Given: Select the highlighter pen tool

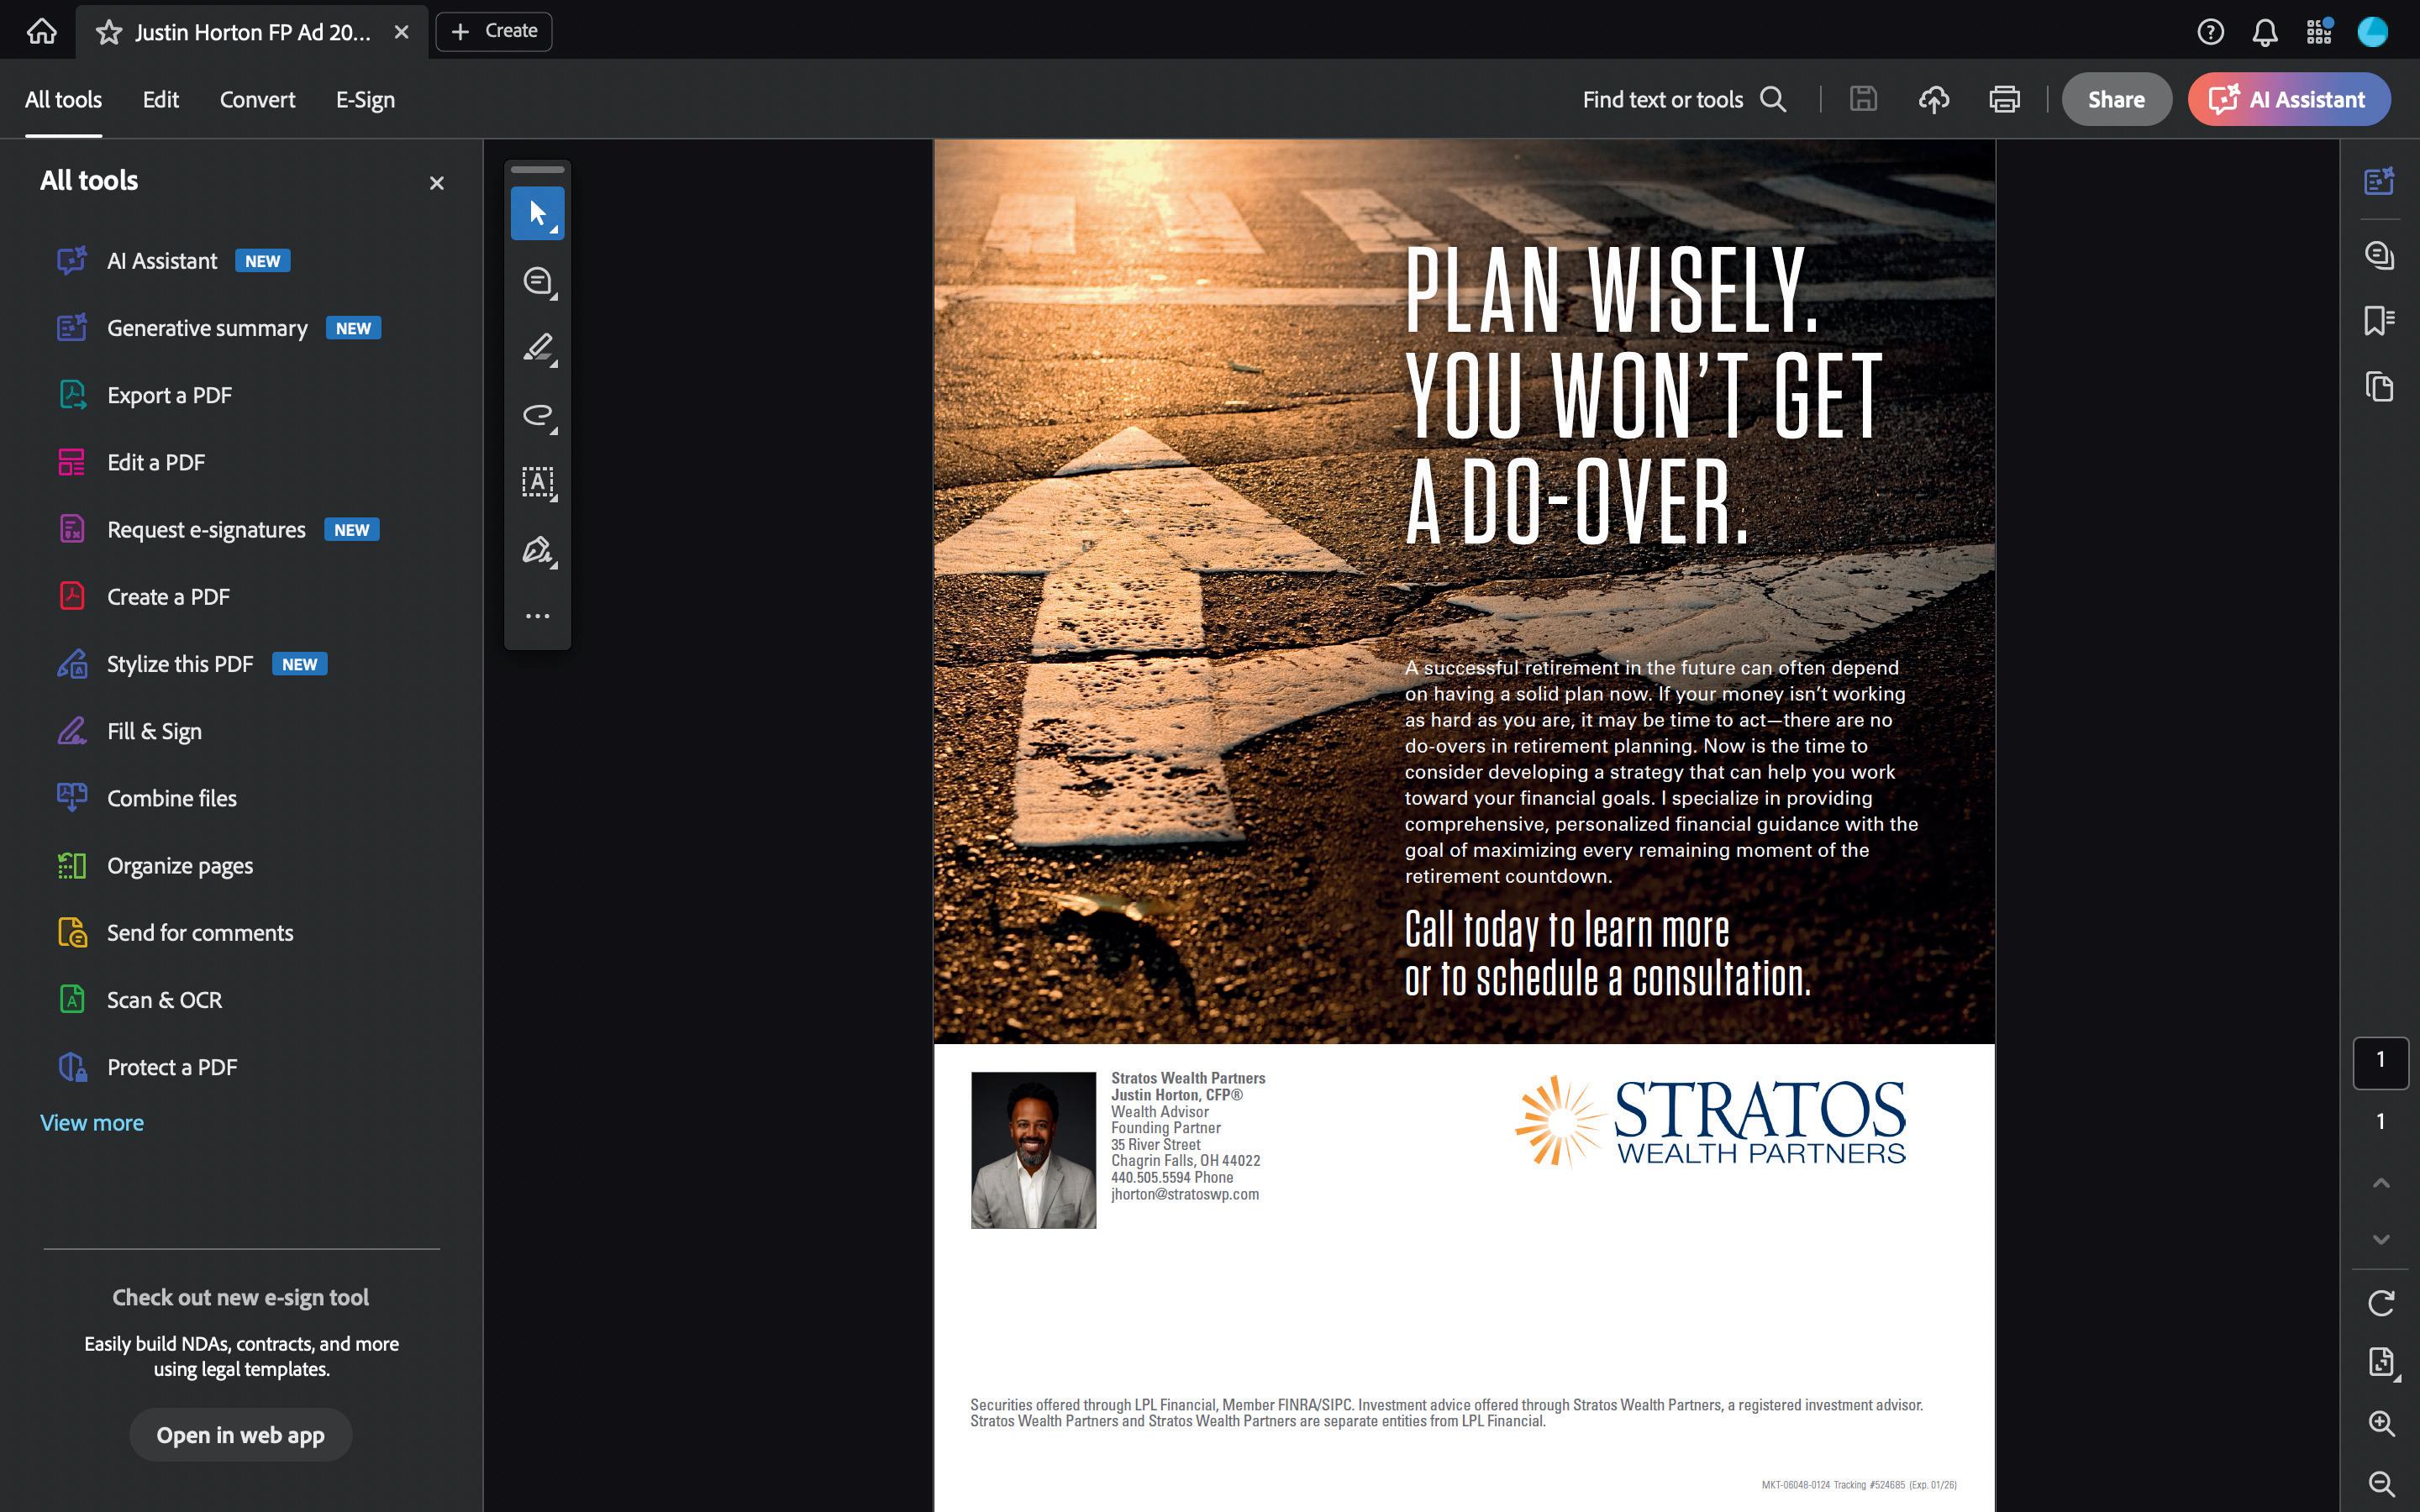Looking at the screenshot, I should pyautogui.click(x=537, y=348).
